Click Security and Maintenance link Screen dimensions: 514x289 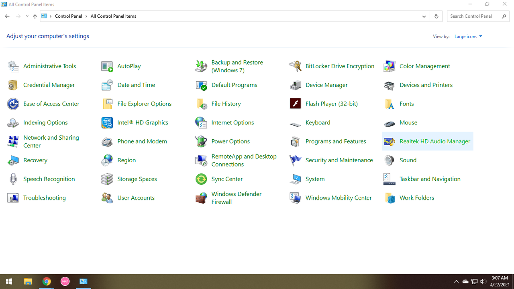click(339, 160)
